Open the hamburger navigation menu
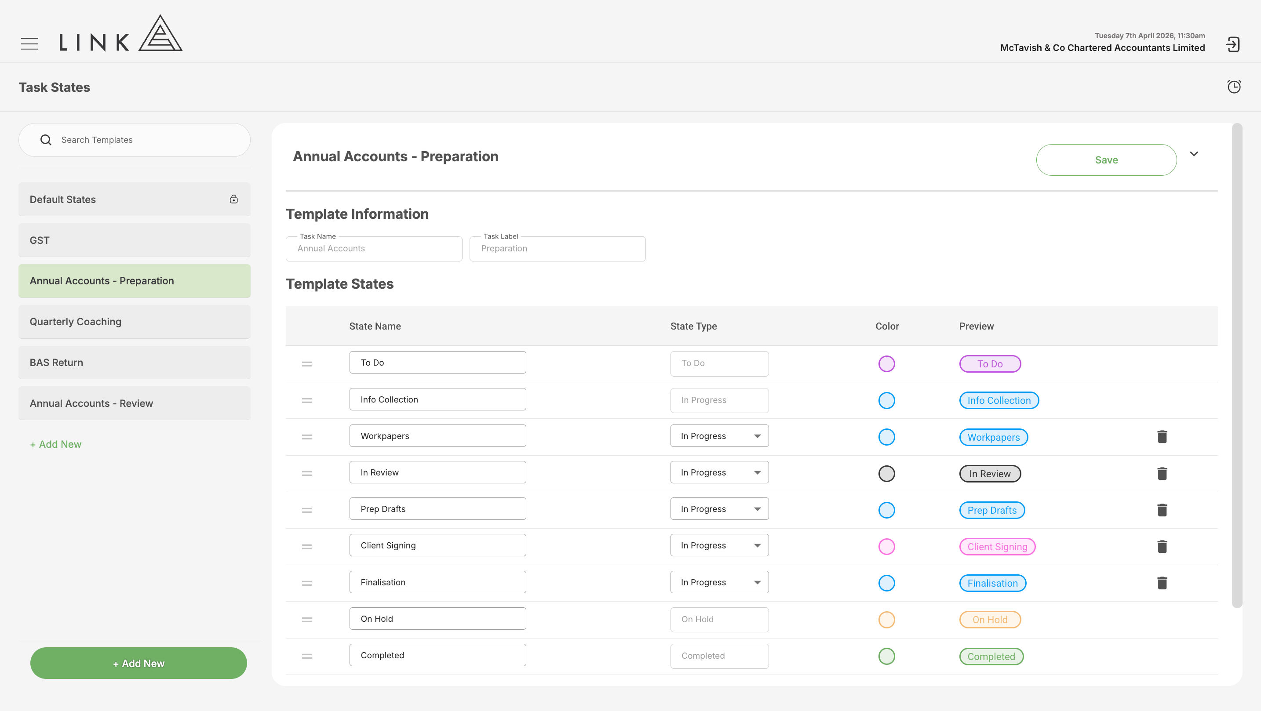Viewport: 1261px width, 711px height. (29, 44)
